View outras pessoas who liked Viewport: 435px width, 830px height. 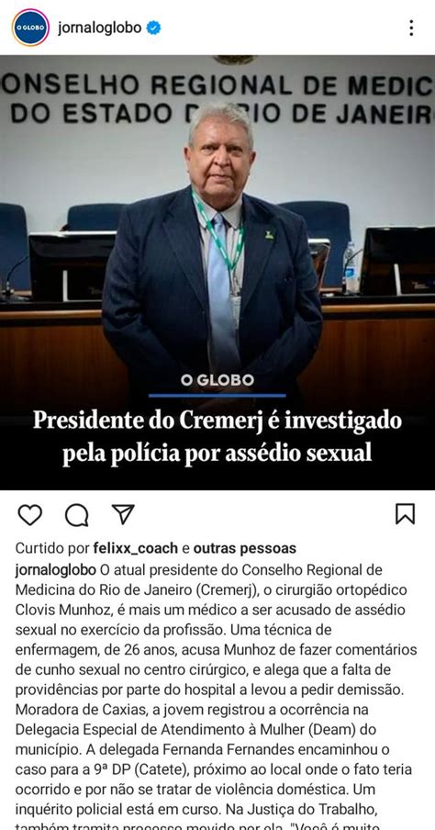tap(244, 548)
